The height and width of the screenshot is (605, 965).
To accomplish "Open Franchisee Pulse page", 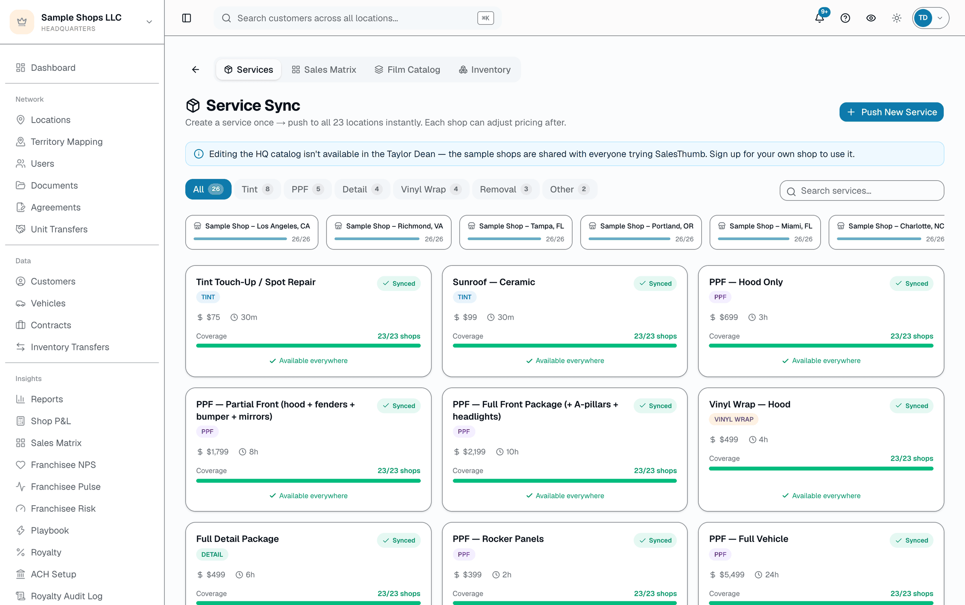I will tap(82, 487).
